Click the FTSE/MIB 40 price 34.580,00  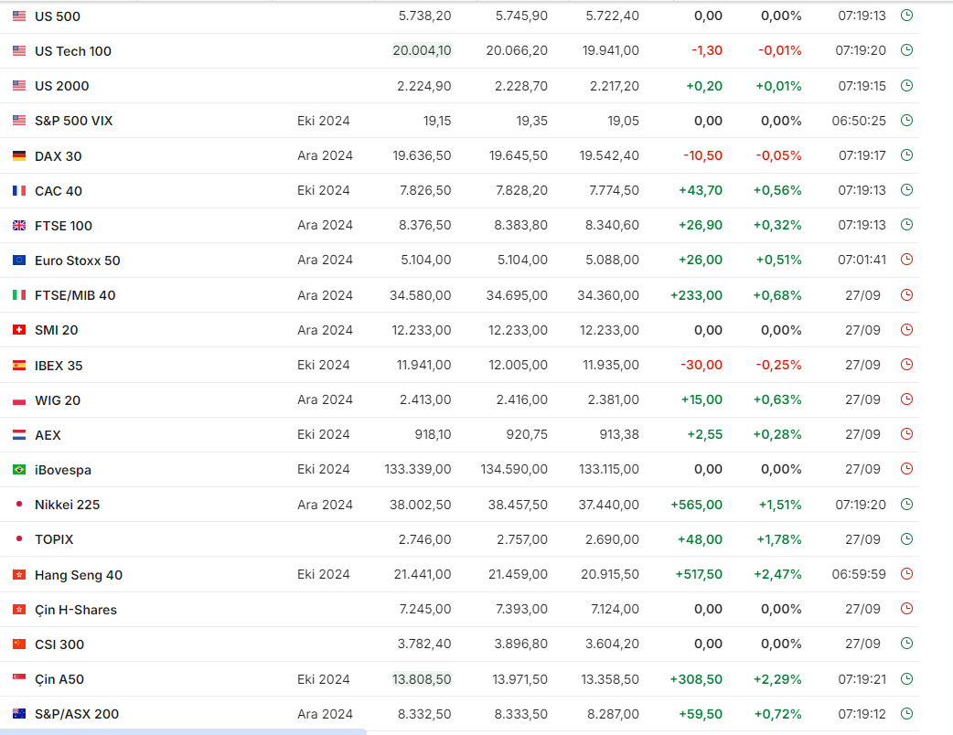(x=420, y=295)
